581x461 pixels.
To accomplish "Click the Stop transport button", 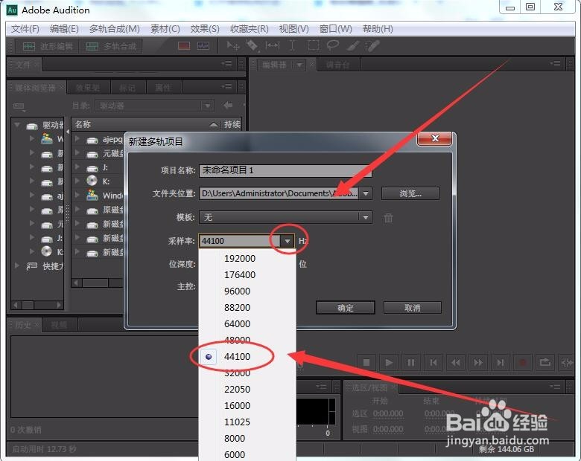I will tap(366, 362).
